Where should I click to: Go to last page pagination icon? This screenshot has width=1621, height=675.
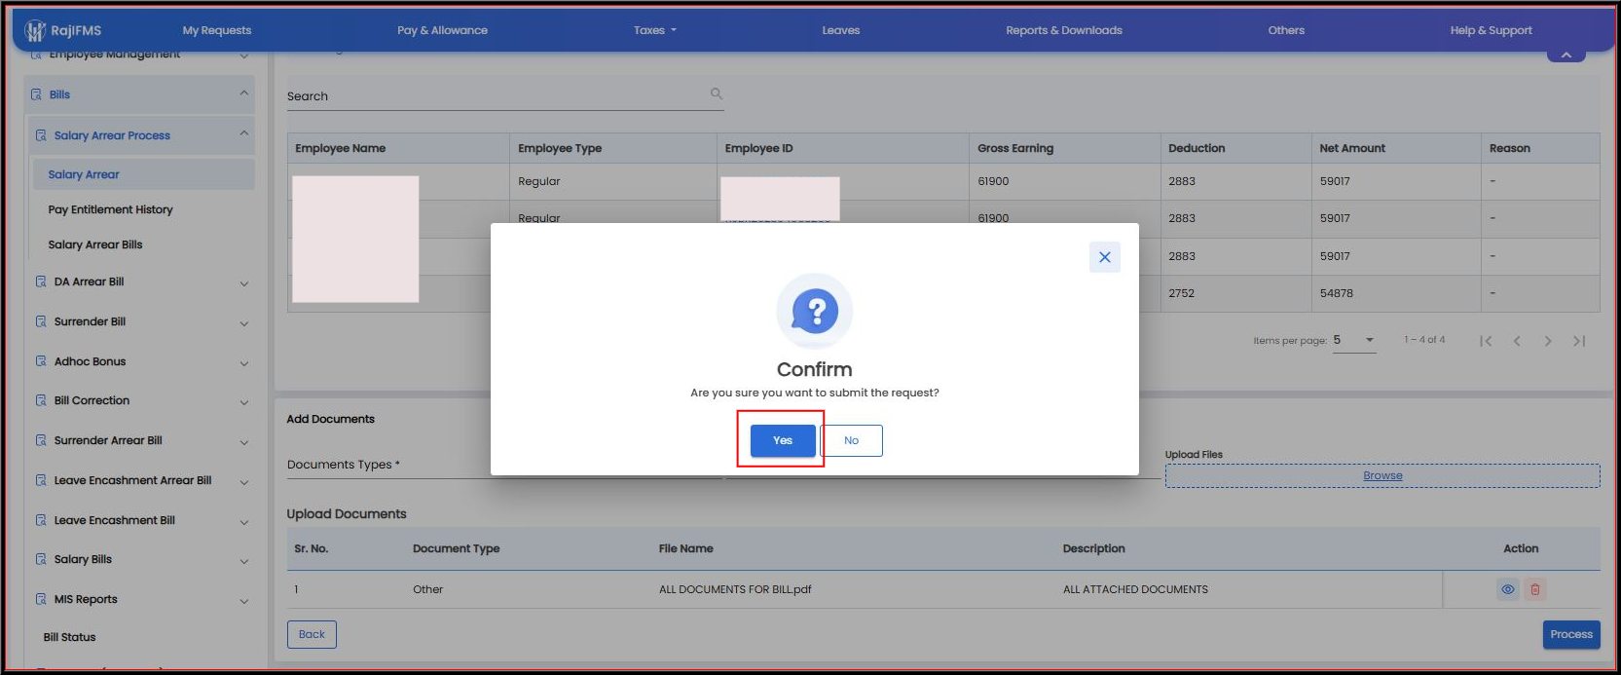[1579, 341]
